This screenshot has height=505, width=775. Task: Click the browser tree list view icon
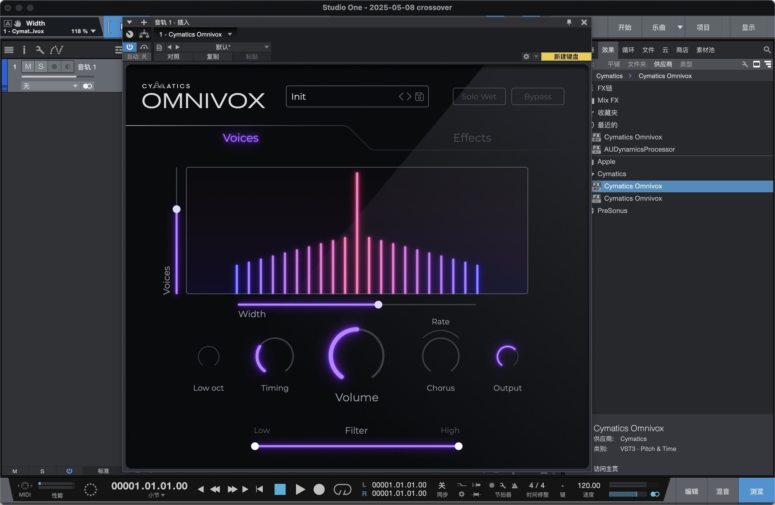click(768, 64)
